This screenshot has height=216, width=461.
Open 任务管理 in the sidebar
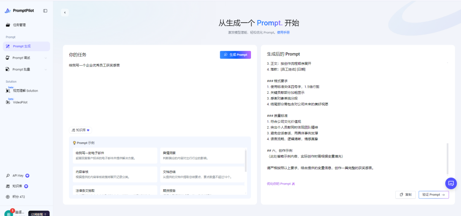[x=26, y=25]
